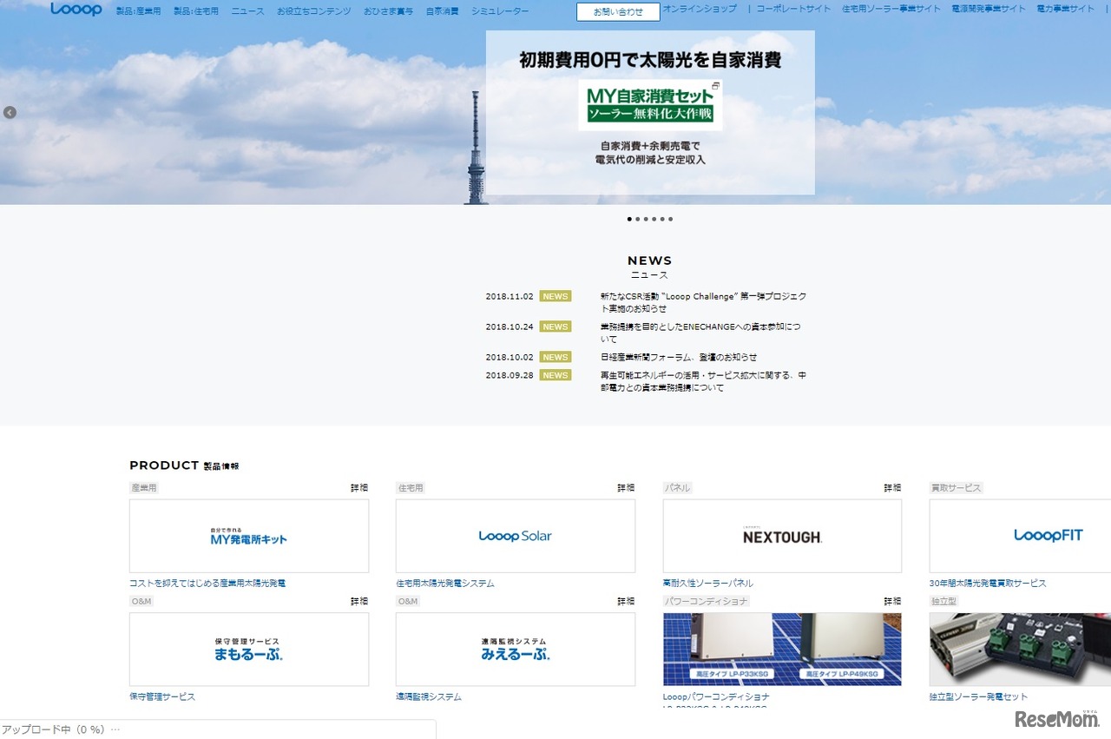Select the third carousel indicator dot
This screenshot has width=1111, height=739.
(646, 219)
